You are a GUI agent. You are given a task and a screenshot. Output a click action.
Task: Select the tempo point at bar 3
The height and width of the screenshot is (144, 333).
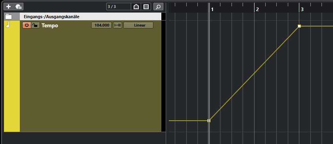(299, 26)
